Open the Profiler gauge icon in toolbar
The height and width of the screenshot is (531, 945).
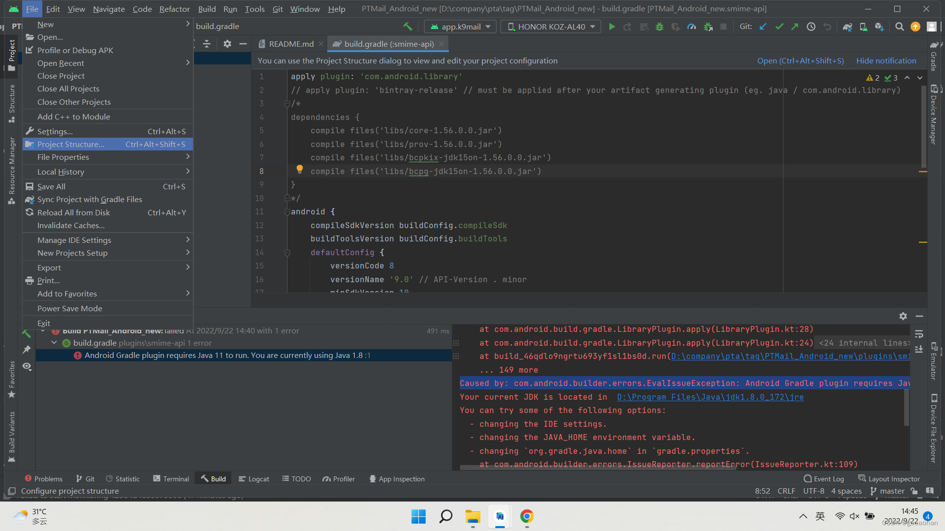pyautogui.click(x=692, y=27)
